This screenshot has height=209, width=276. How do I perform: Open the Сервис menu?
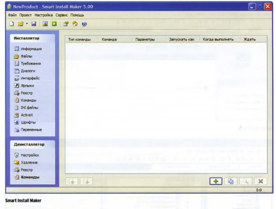point(62,15)
